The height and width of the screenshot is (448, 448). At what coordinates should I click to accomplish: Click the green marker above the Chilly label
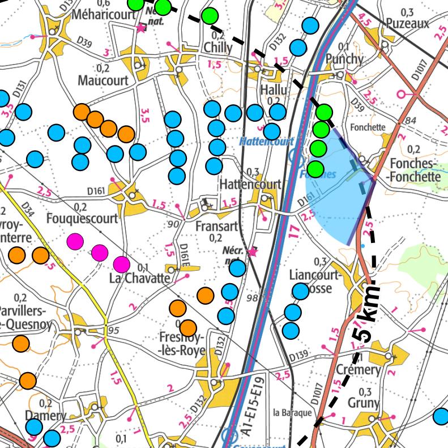coord(210,15)
